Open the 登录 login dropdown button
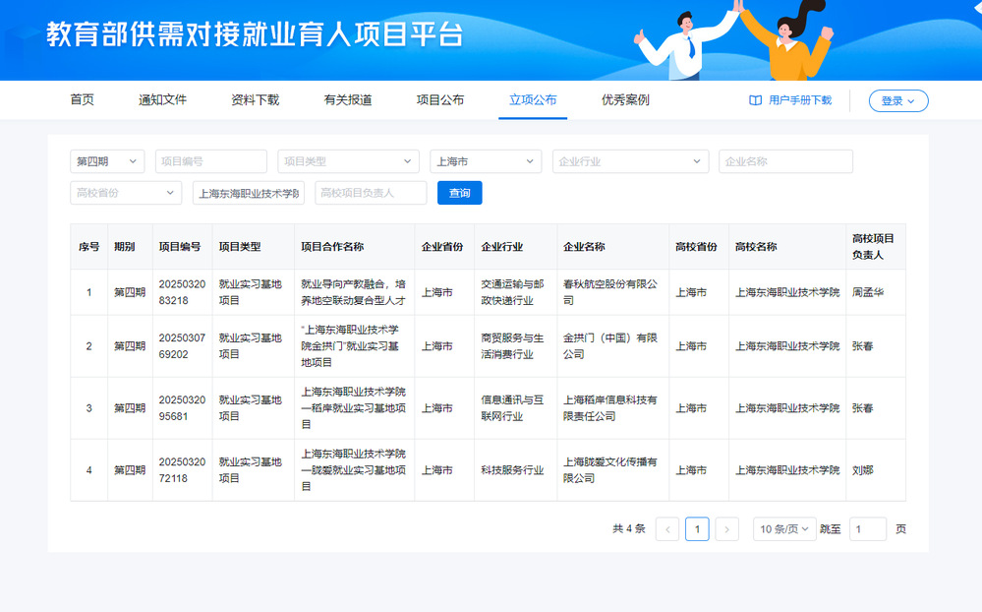This screenshot has height=612, width=982. [x=897, y=100]
